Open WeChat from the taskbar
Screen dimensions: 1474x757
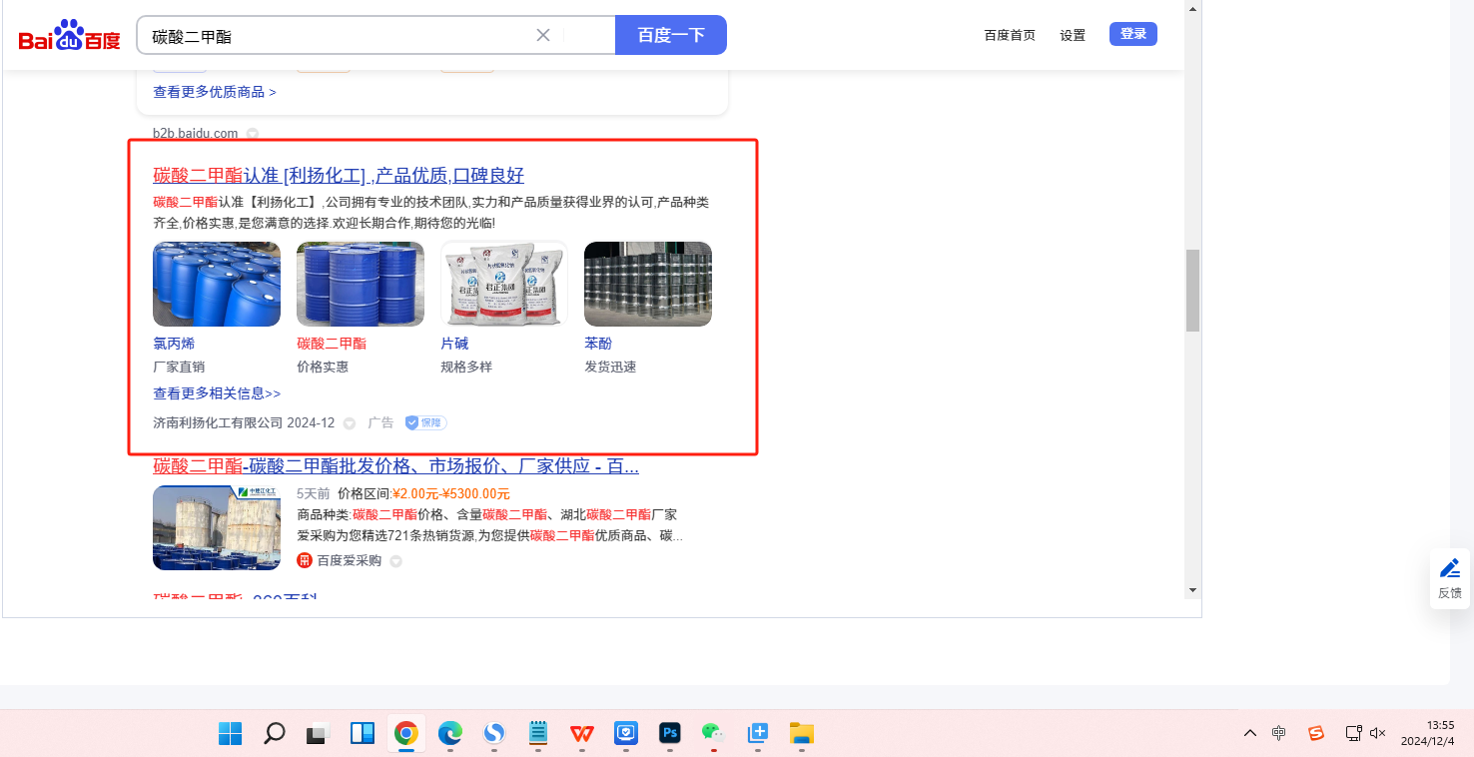coord(713,733)
